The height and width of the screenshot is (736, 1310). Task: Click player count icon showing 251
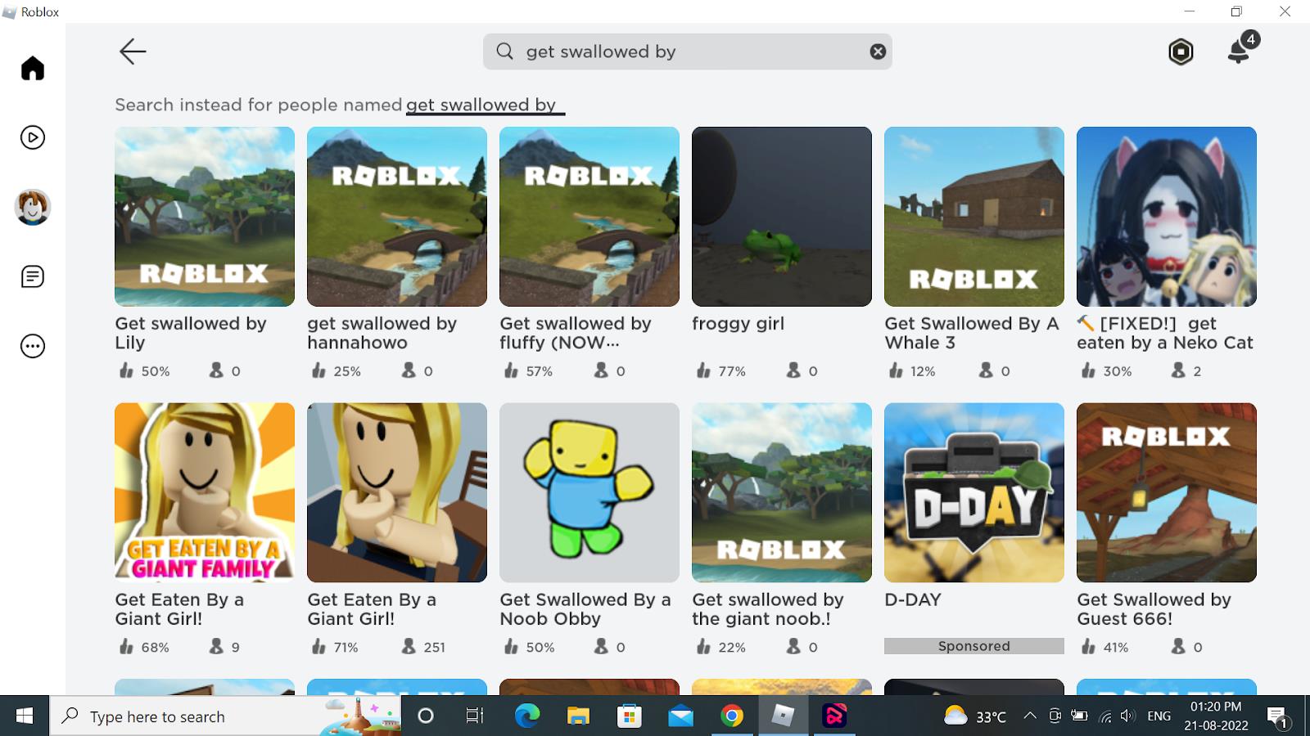(x=409, y=646)
